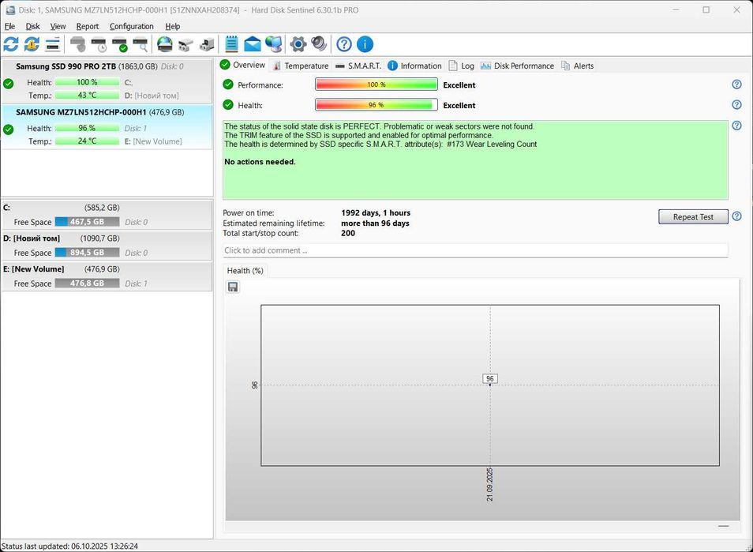
Task: Click the E: free space 476,8 GB bar
Action: coord(87,284)
